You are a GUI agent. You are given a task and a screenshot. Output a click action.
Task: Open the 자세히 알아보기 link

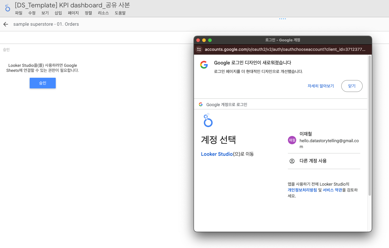coord(321,86)
